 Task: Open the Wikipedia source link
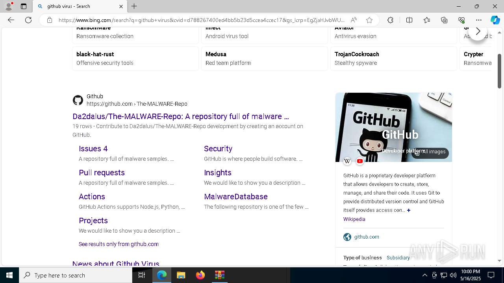[354, 219]
